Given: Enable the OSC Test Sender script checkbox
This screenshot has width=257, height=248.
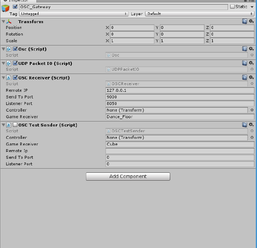Looking at the screenshot, I should coord(15,125).
